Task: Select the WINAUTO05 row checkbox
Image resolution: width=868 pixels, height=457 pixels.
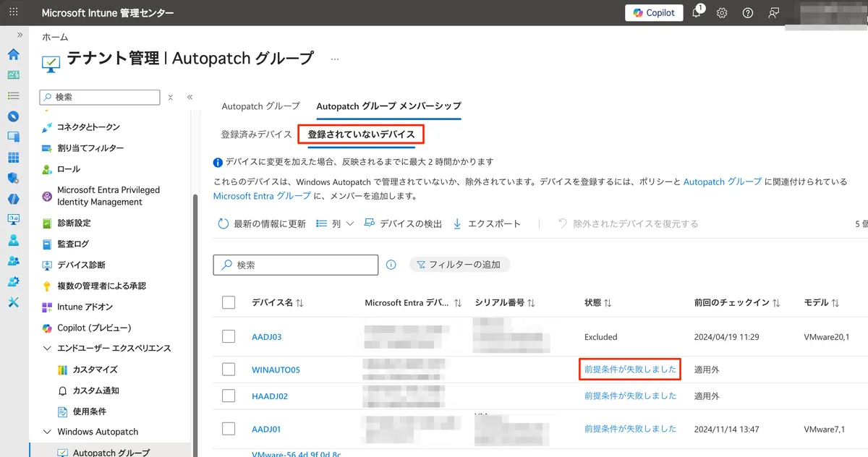Action: [229, 370]
